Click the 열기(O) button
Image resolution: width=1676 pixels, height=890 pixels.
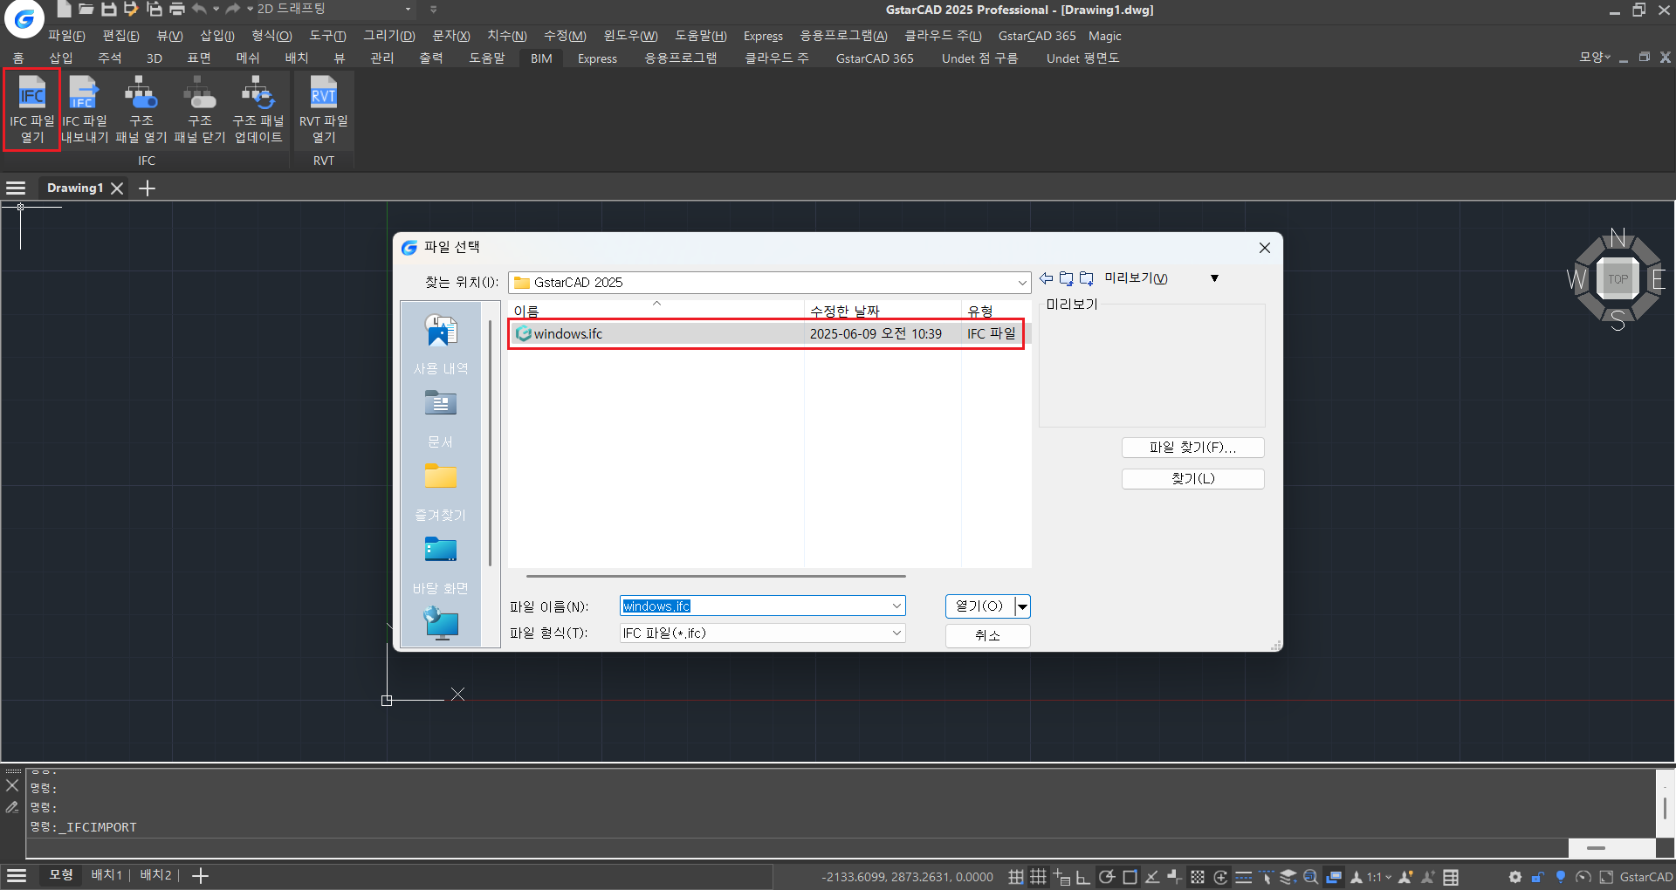[979, 606]
